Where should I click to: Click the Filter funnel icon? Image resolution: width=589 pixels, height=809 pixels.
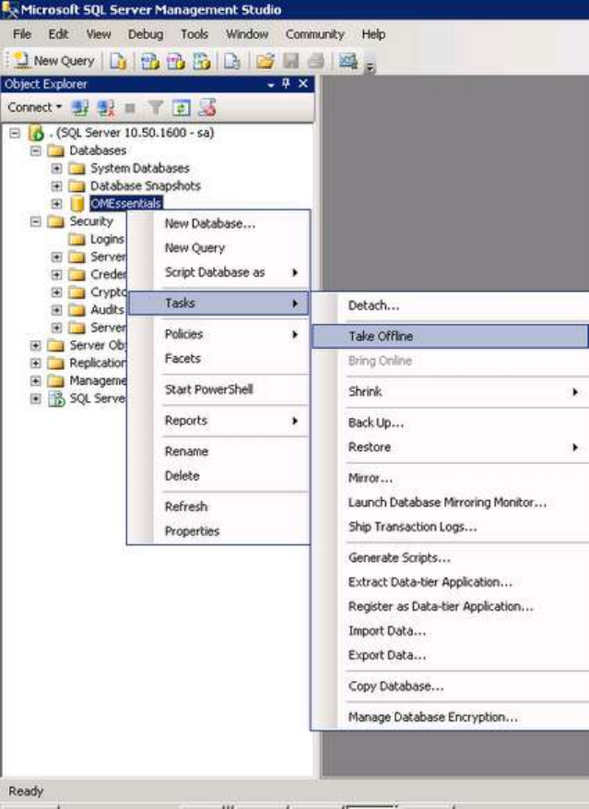click(x=156, y=108)
